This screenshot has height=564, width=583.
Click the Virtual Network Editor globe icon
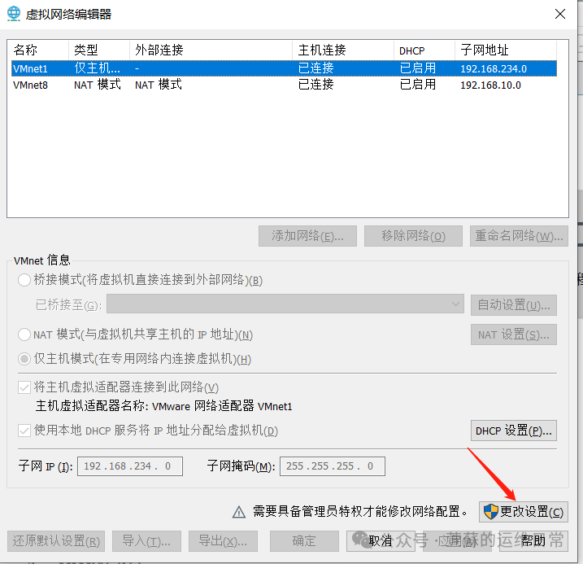coord(14,14)
